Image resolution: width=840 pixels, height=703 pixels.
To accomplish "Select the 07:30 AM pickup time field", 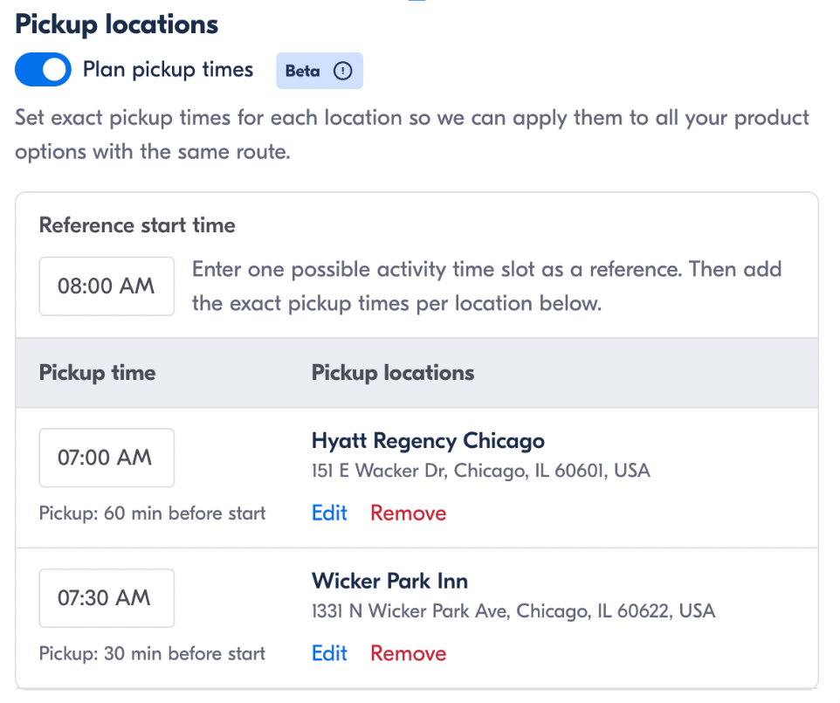I will click(107, 598).
